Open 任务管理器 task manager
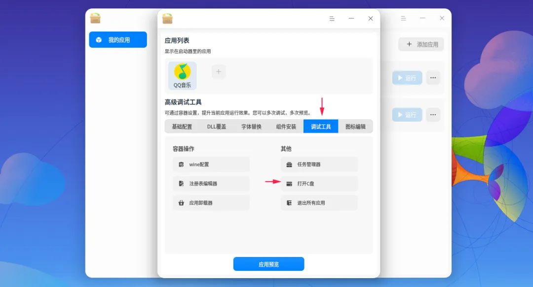 coord(319,164)
